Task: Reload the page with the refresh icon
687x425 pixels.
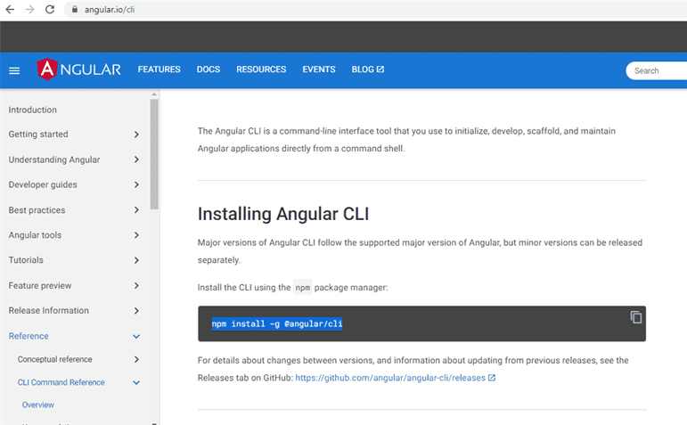Action: coord(50,9)
